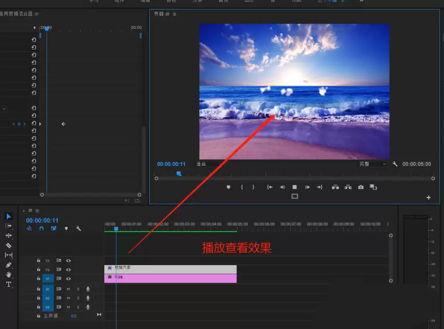
Task: Select the Pen tool
Action: (8, 265)
